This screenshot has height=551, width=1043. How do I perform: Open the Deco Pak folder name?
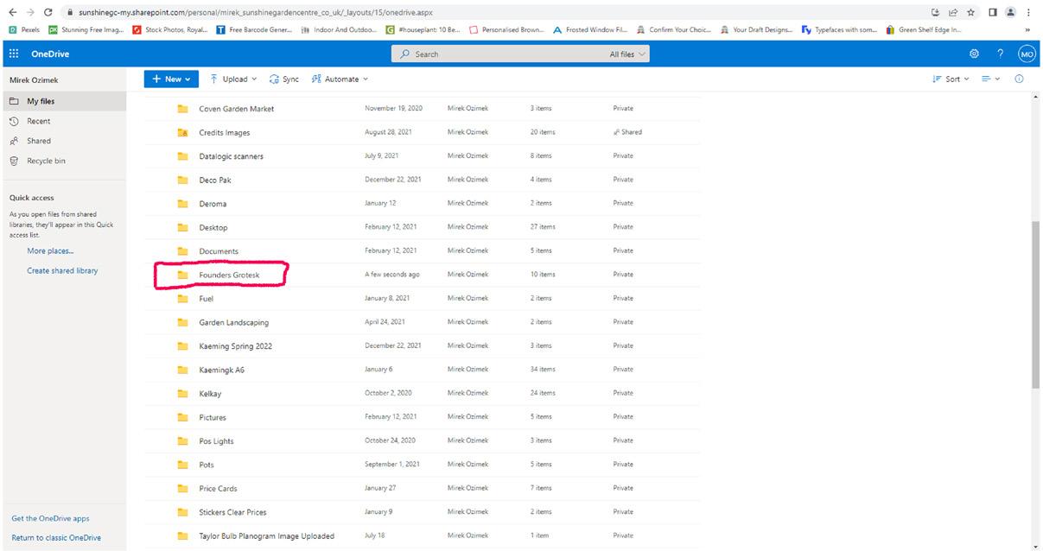pyautogui.click(x=215, y=180)
